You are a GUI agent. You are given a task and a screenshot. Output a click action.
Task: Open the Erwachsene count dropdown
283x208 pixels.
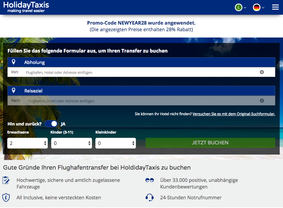(28, 143)
